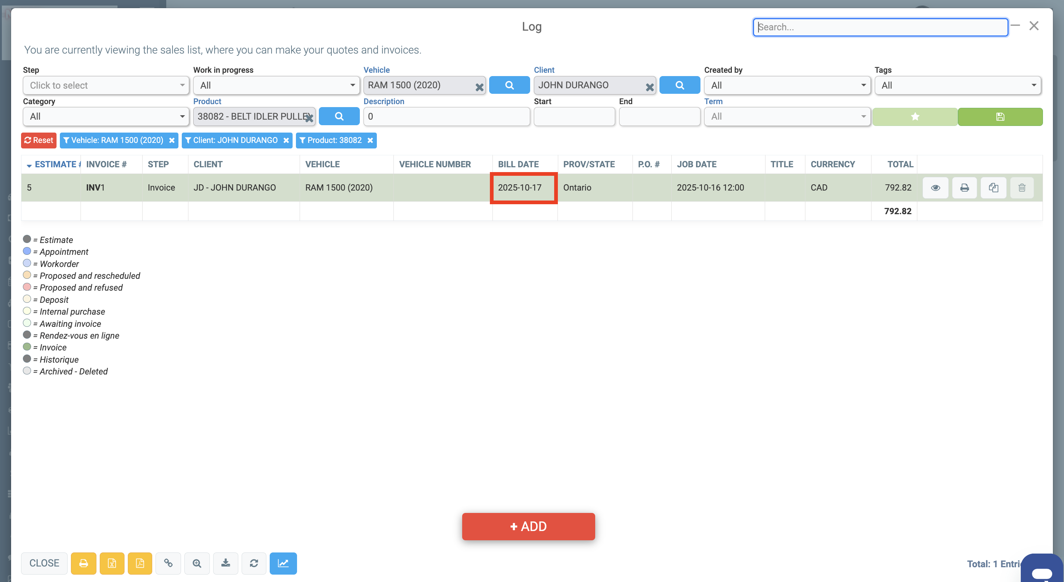Click the eye icon to view invoice INV1
The image size is (1064, 582).
tap(935, 188)
